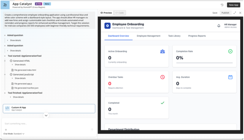The image size is (244, 140).
Task: Open the Employee Management tab
Action: (x=149, y=36)
